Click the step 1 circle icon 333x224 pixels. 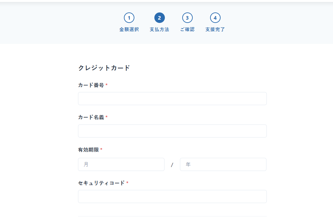129,18
